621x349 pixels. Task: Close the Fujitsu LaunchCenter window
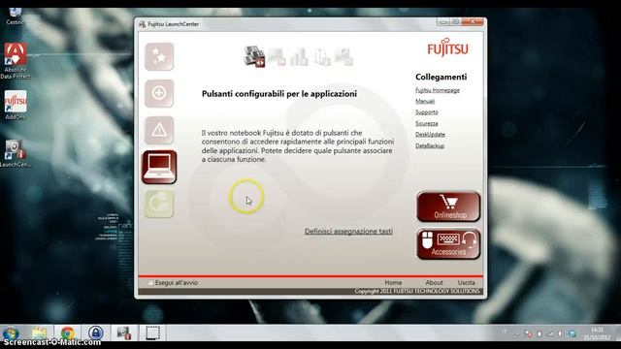point(473,21)
